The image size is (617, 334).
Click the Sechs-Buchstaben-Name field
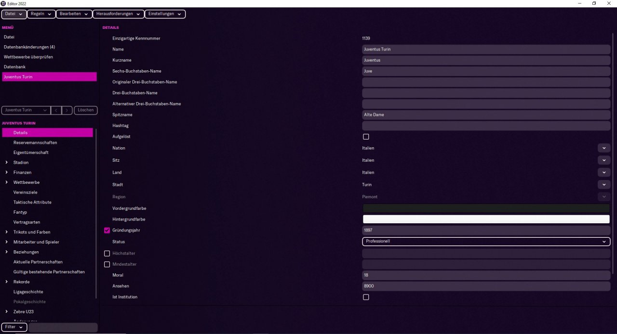(x=486, y=71)
